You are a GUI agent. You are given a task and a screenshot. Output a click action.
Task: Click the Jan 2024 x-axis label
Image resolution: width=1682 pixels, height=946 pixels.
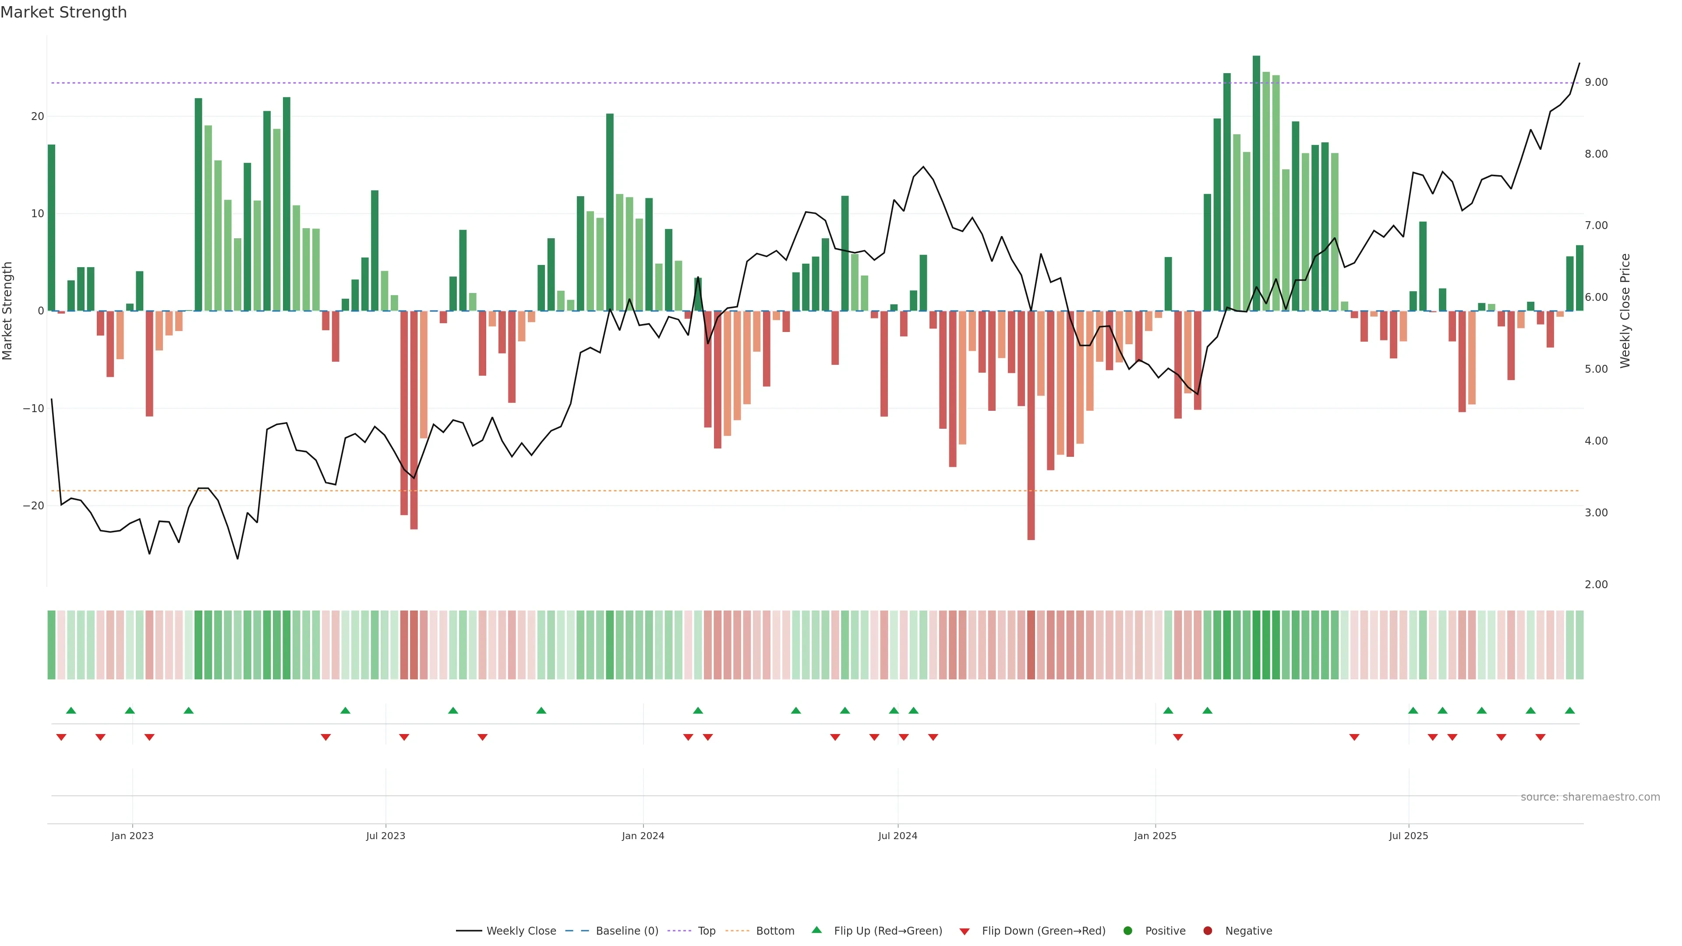[643, 836]
